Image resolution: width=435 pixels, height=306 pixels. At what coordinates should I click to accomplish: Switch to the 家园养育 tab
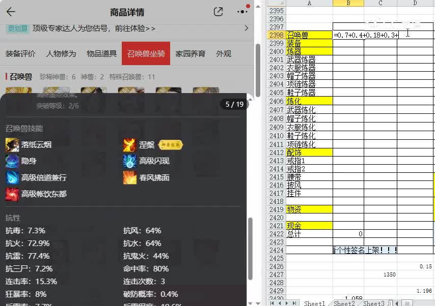(x=191, y=53)
